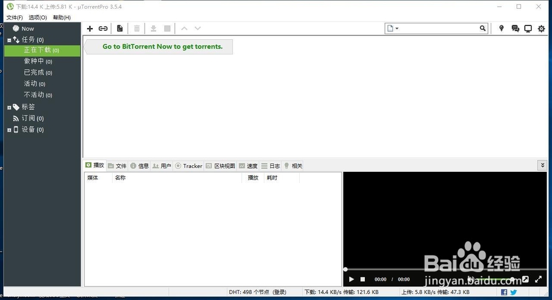Click the player Stop button

(363, 279)
